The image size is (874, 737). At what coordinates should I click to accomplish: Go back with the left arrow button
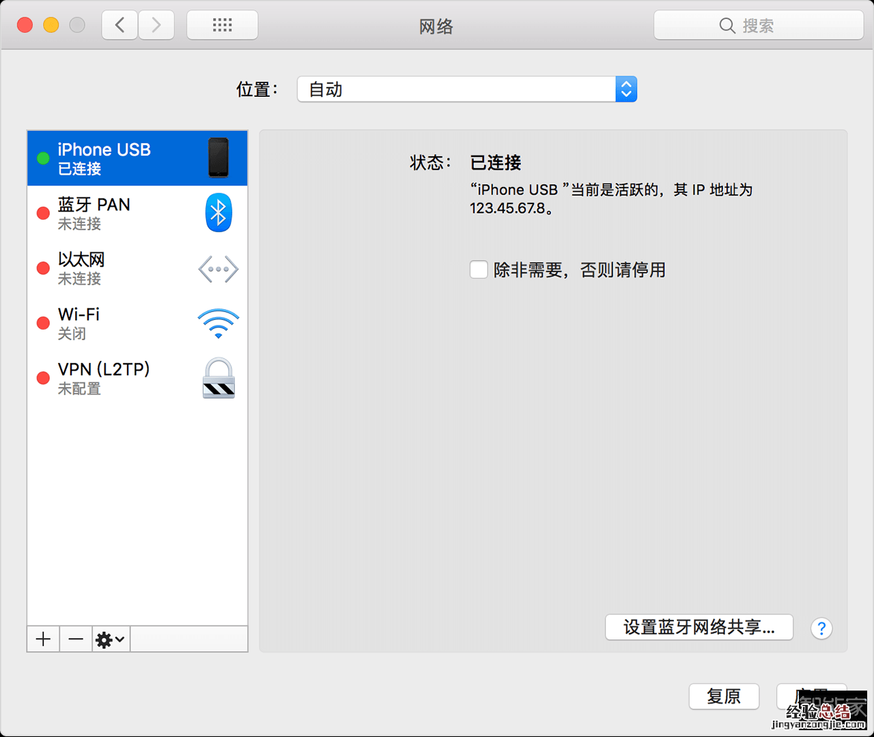[x=120, y=25]
